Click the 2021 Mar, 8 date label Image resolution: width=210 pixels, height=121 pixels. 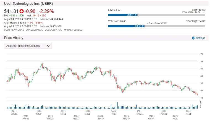(63, 112)
